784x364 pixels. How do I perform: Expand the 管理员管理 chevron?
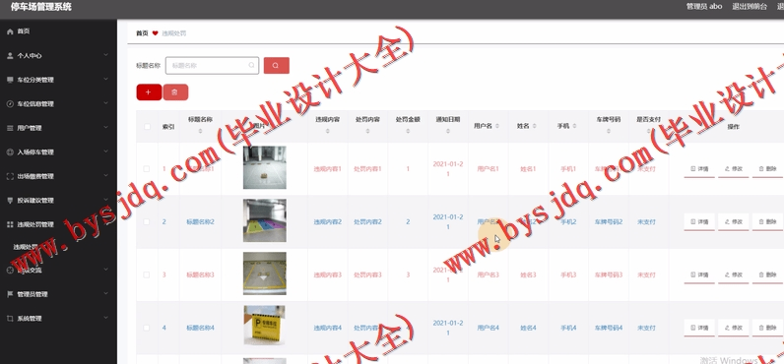pos(105,293)
